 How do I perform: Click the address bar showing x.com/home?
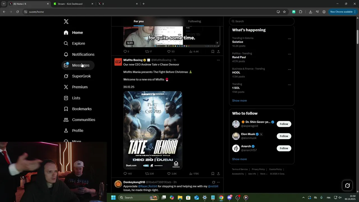(149, 12)
